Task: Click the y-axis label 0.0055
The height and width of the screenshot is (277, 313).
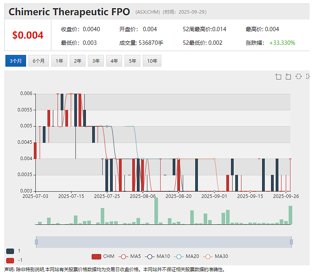Action: point(25,110)
